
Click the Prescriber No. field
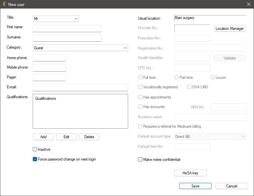pyautogui.click(x=192, y=38)
